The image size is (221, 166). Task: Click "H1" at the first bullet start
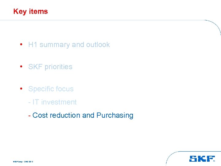(33, 45)
